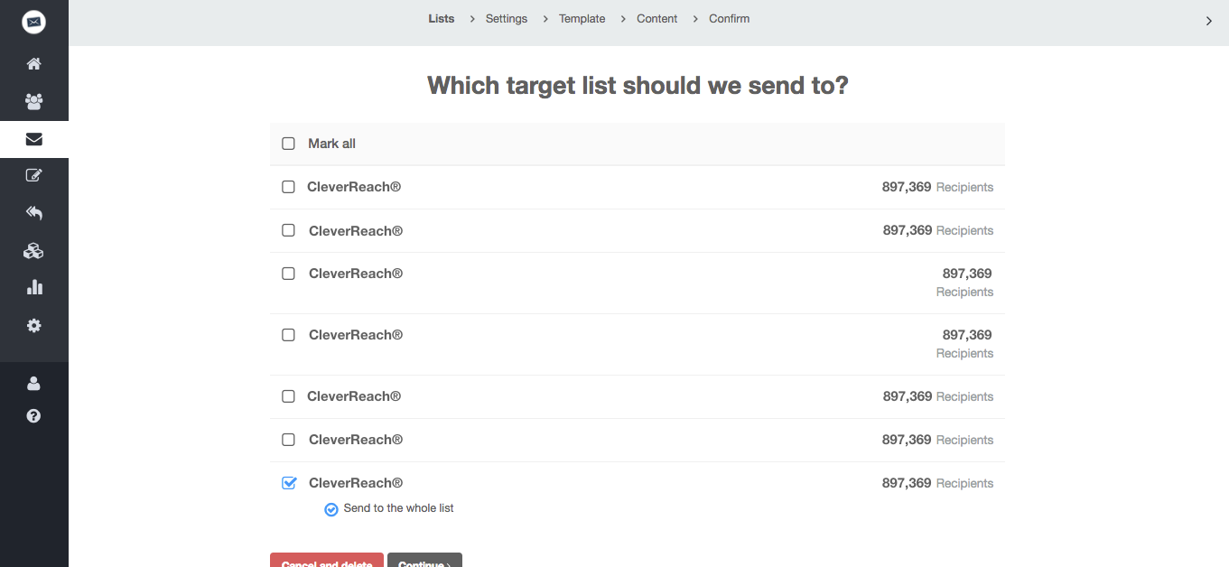The height and width of the screenshot is (567, 1229).
Task: Open the user account icon
Action: pos(33,384)
